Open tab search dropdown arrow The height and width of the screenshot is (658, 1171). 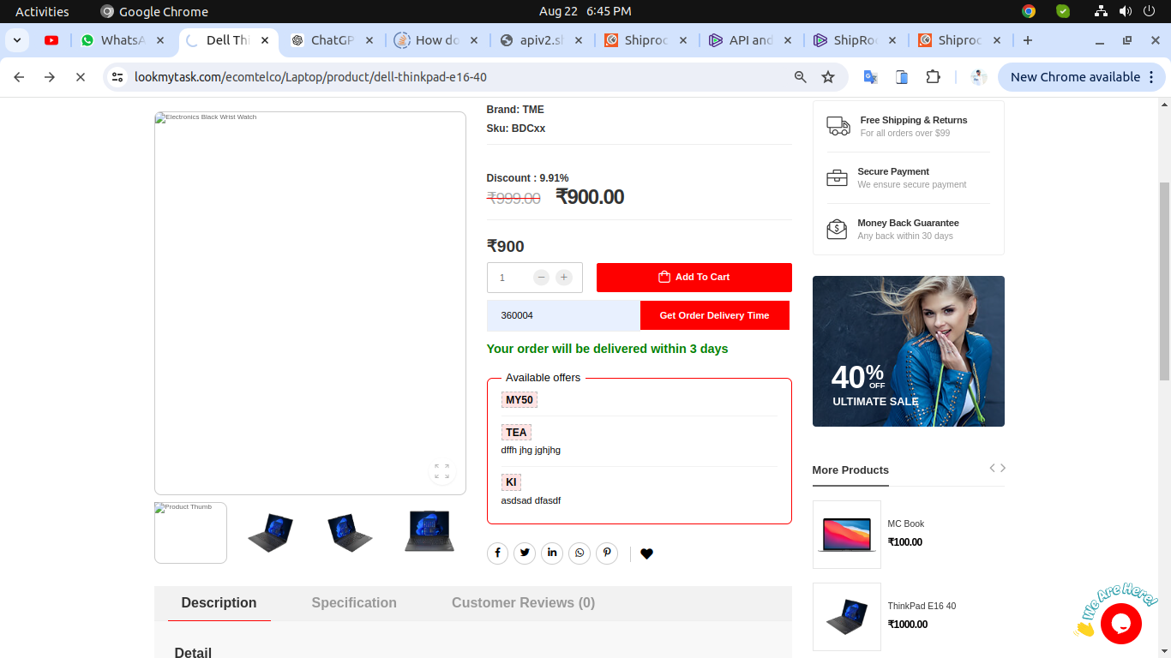point(17,40)
